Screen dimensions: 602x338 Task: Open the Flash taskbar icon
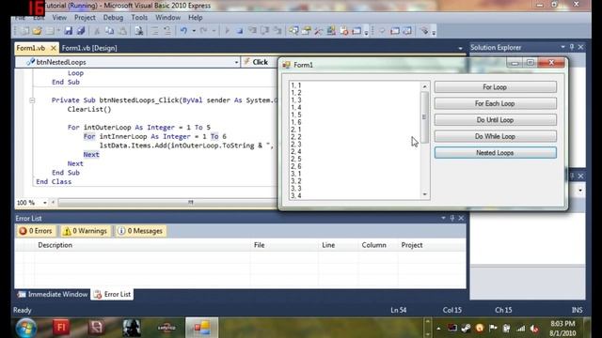point(61,328)
